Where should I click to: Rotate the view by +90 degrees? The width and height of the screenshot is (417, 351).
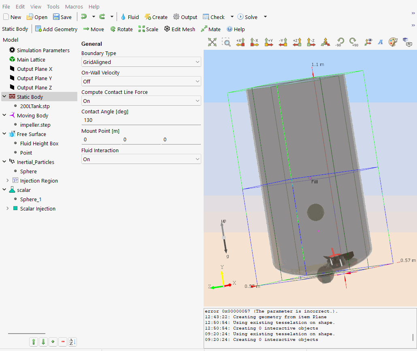click(354, 42)
